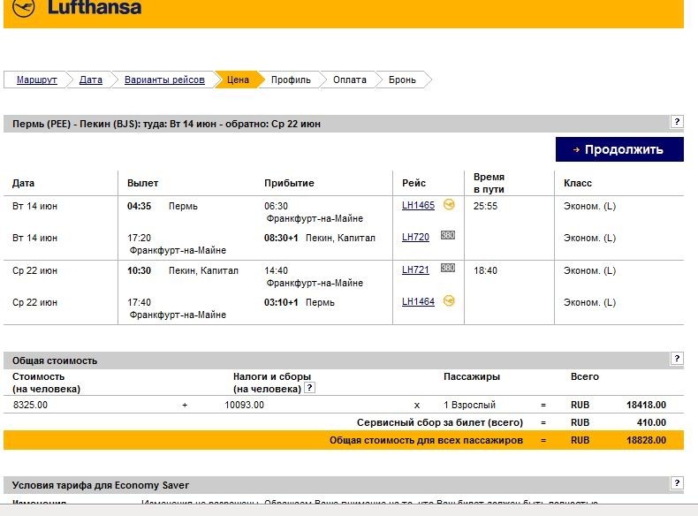Image resolution: width=698 pixels, height=516 pixels.
Task: Click the Lufthansa wordmark text
Action: (95, 7)
